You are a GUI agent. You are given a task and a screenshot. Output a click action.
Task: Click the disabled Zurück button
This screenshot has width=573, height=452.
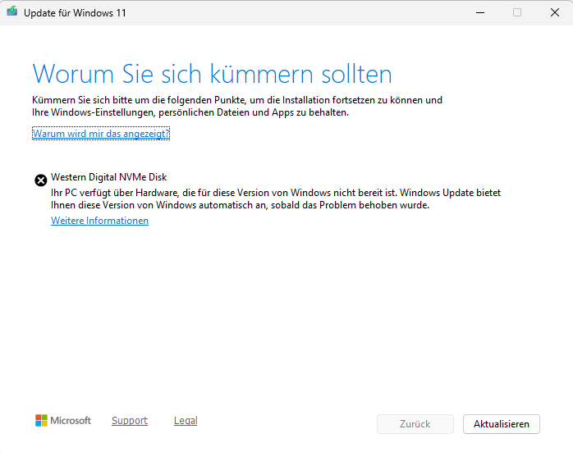tap(415, 424)
